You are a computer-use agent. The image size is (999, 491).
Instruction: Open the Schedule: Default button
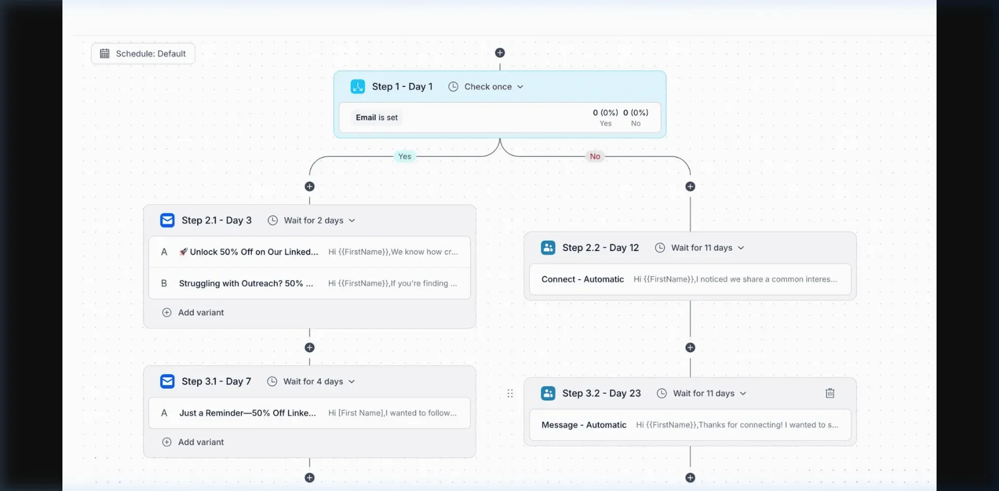pyautogui.click(x=143, y=54)
